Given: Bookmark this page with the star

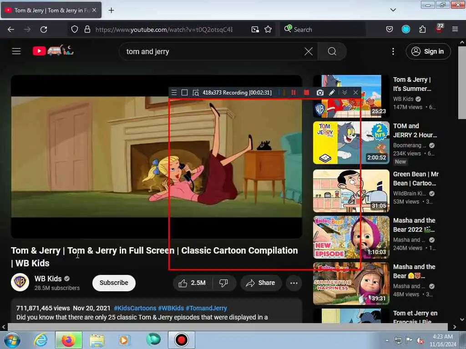Looking at the screenshot, I should pyautogui.click(x=268, y=30).
